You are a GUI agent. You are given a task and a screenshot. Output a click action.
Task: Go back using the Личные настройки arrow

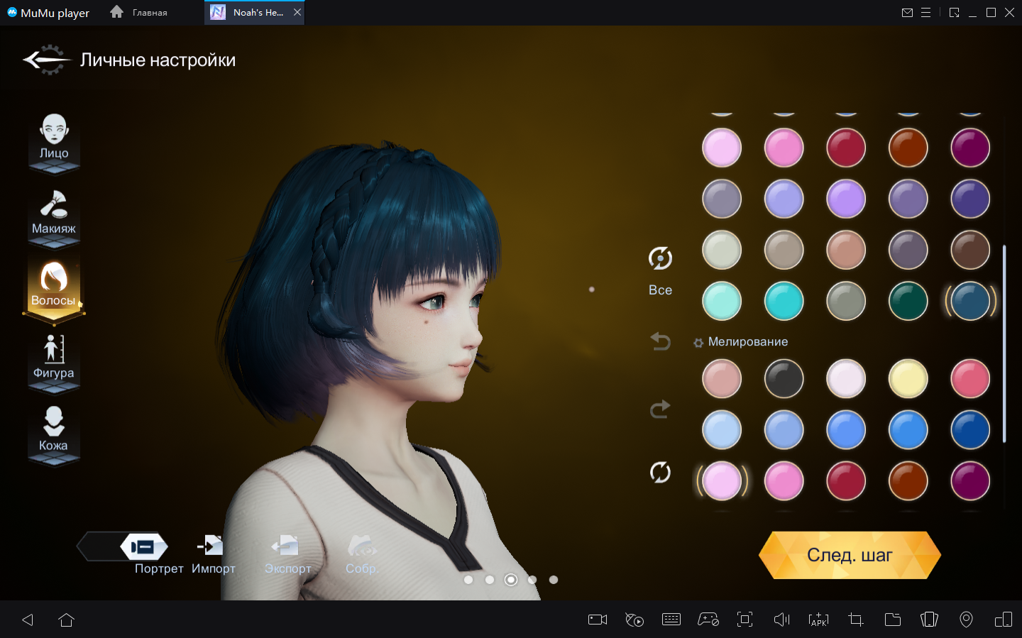coord(45,60)
